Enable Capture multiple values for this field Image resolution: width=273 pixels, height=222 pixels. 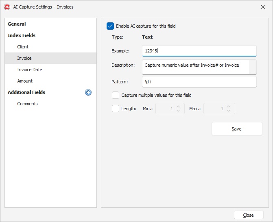click(116, 95)
